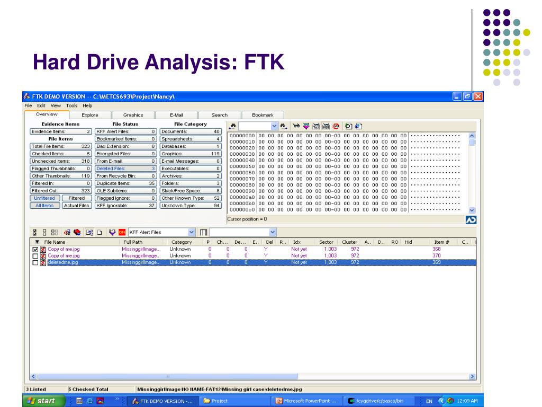This screenshot has width=542, height=407.
Task: Click the file list horizontal scrollbar thumb
Action: tap(168, 376)
